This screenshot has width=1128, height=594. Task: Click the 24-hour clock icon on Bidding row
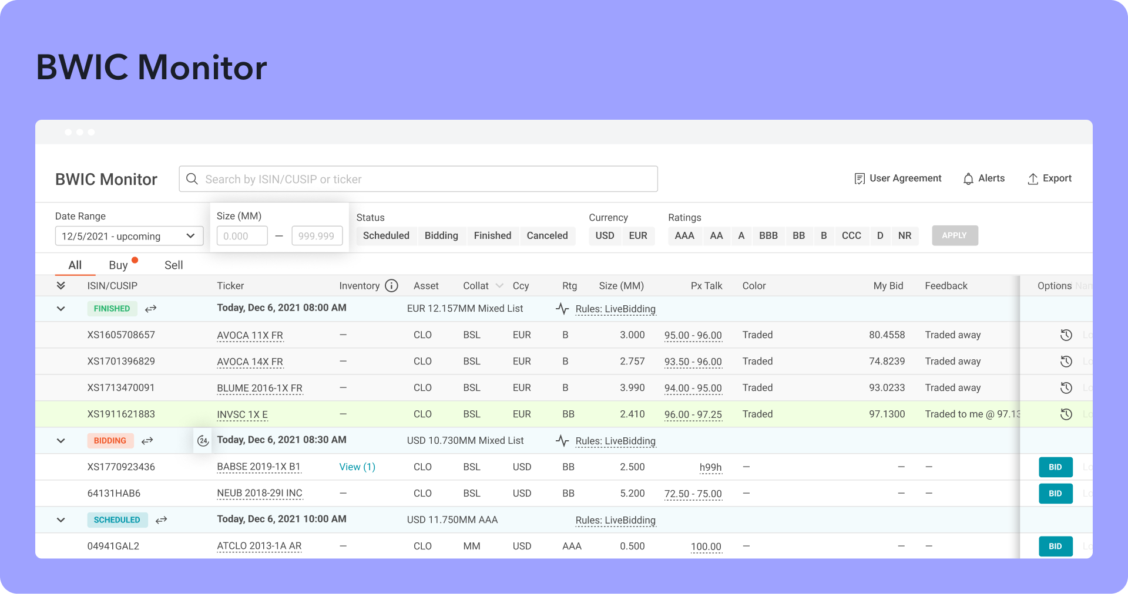[203, 441]
